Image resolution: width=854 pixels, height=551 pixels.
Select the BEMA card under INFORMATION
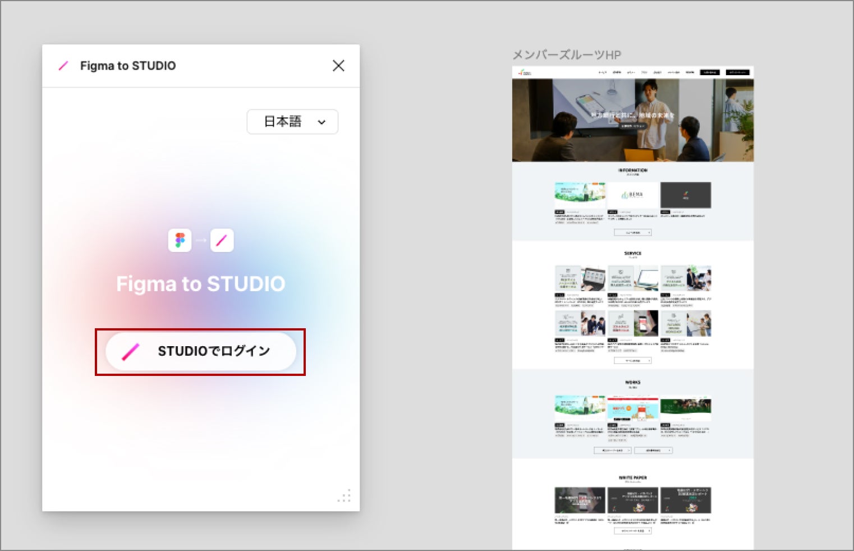pos(632,195)
